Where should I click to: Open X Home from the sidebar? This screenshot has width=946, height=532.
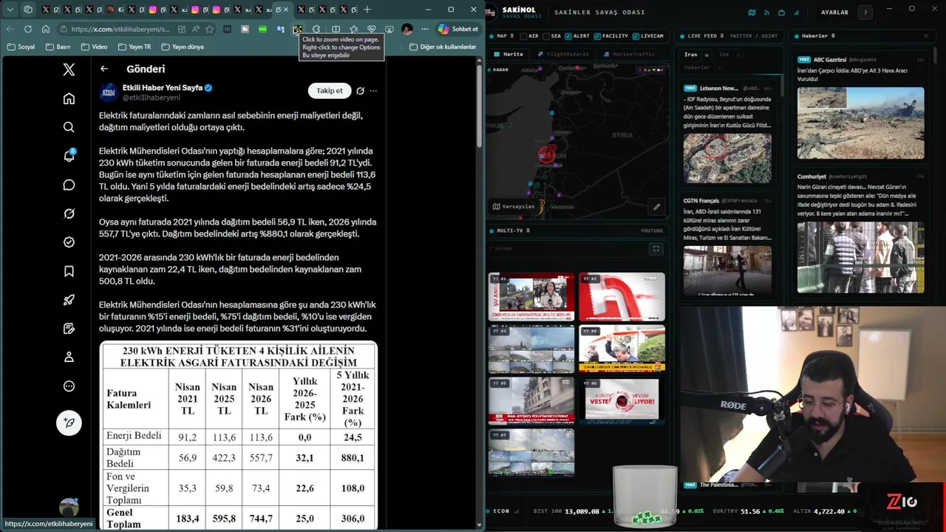[x=69, y=99]
